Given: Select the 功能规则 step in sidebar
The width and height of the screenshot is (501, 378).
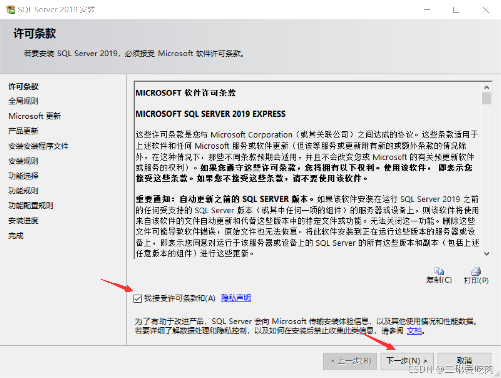Looking at the screenshot, I should (x=23, y=191).
